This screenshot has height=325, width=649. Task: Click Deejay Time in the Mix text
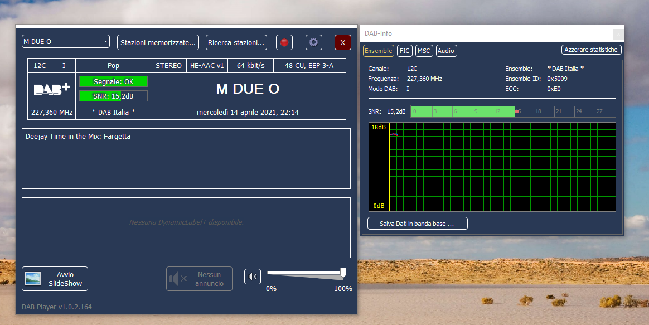pyautogui.click(x=78, y=136)
